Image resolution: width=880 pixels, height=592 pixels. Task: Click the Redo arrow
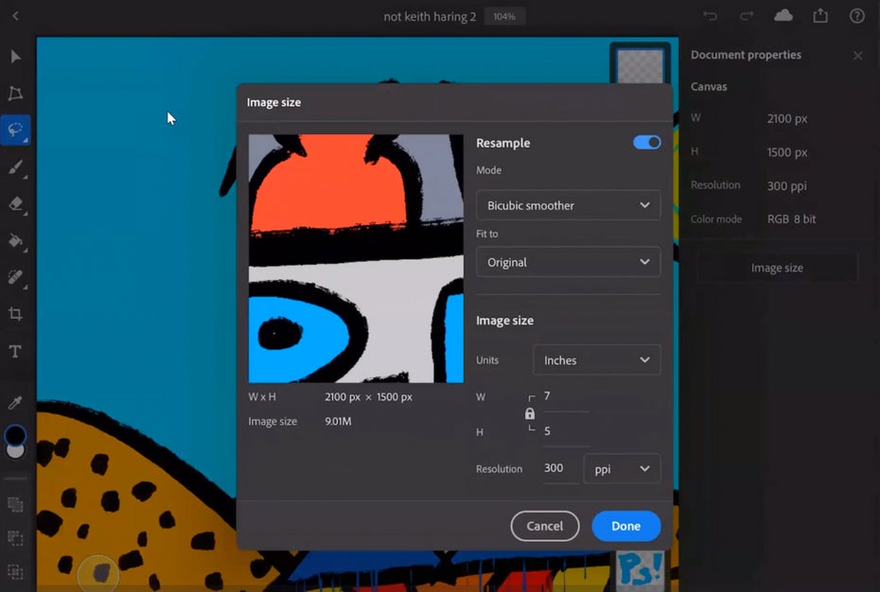(x=747, y=16)
